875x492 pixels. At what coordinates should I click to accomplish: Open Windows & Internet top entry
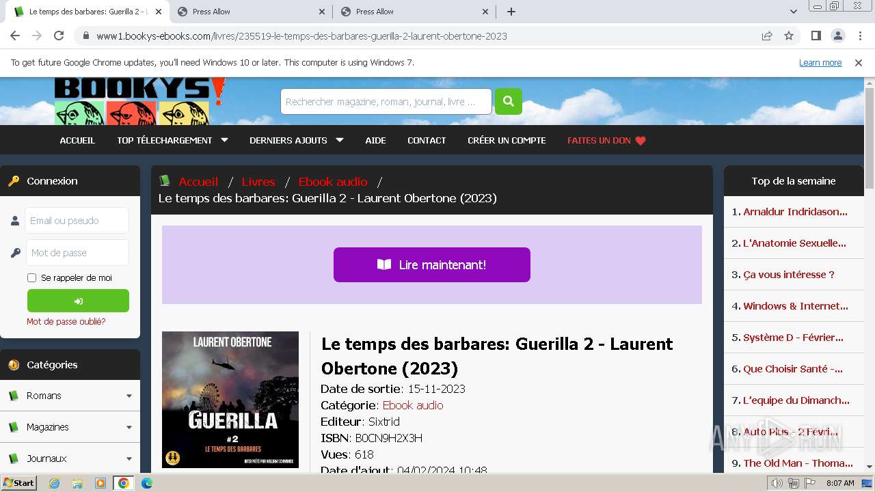(796, 306)
